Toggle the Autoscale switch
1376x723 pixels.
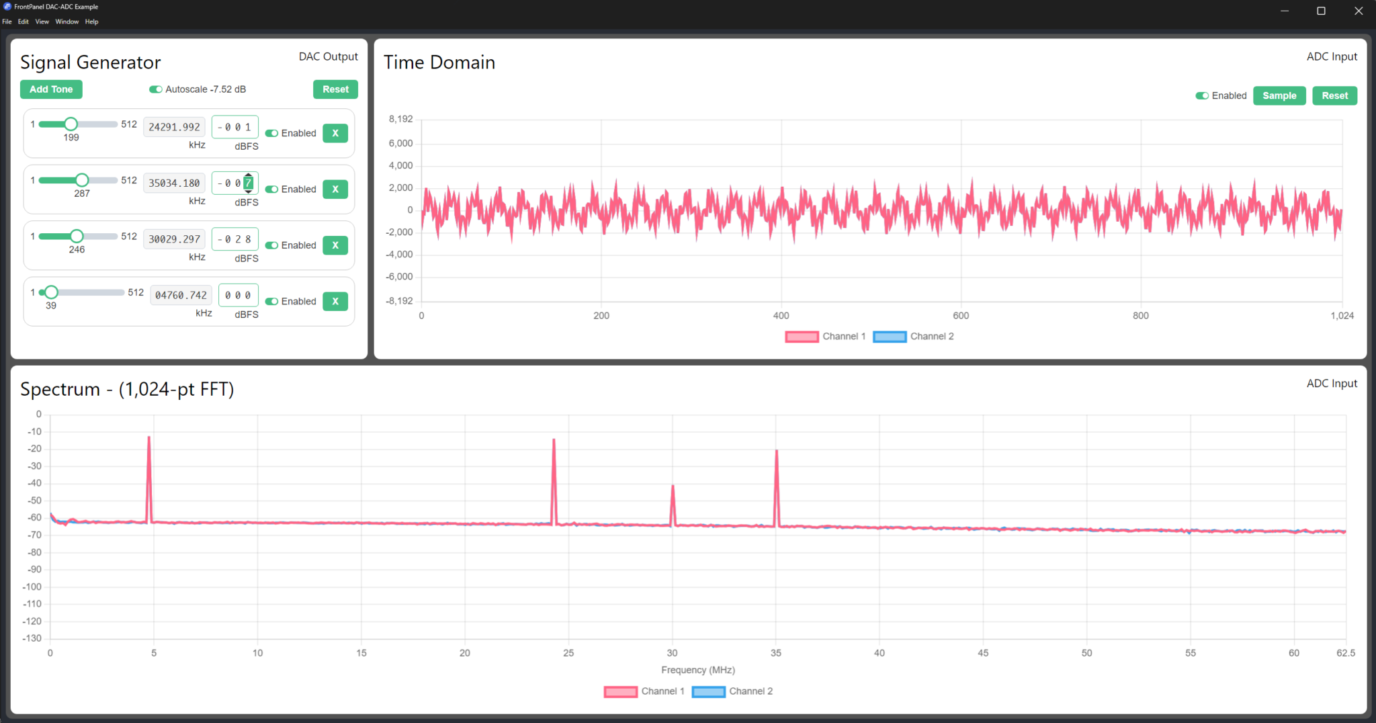point(156,89)
